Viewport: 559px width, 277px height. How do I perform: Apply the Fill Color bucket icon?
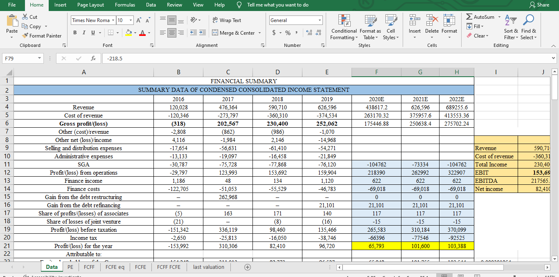coord(128,33)
